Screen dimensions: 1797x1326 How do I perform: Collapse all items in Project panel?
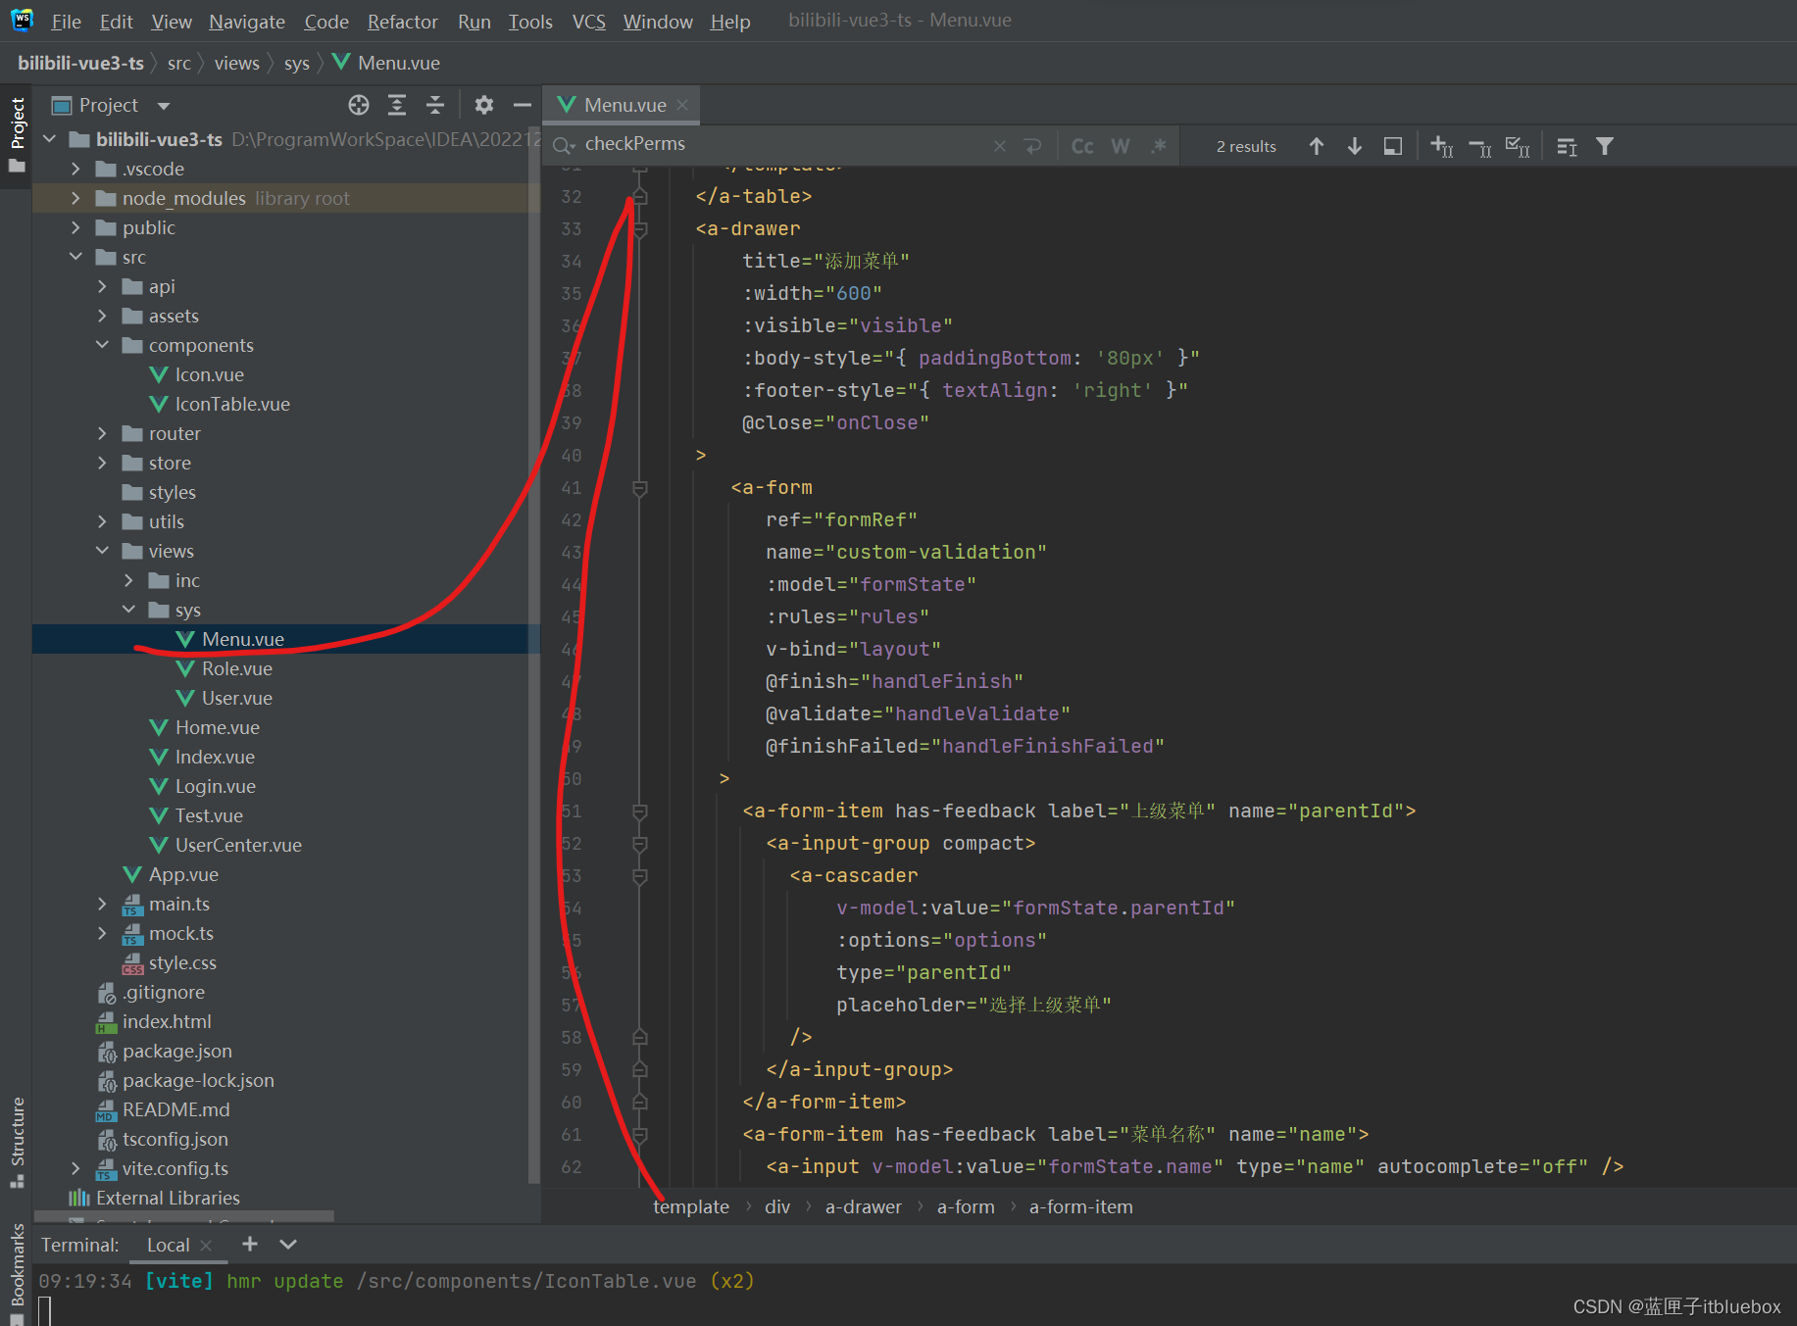click(435, 105)
